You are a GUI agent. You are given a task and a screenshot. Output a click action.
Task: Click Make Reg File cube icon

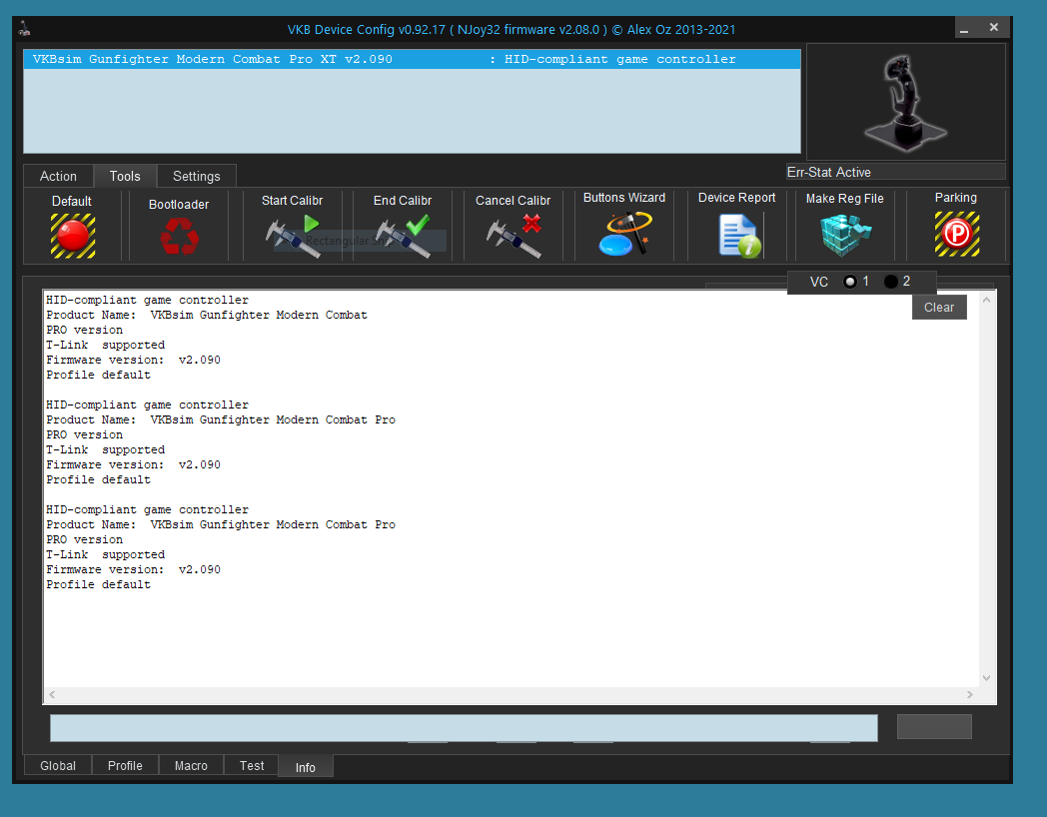pos(845,235)
